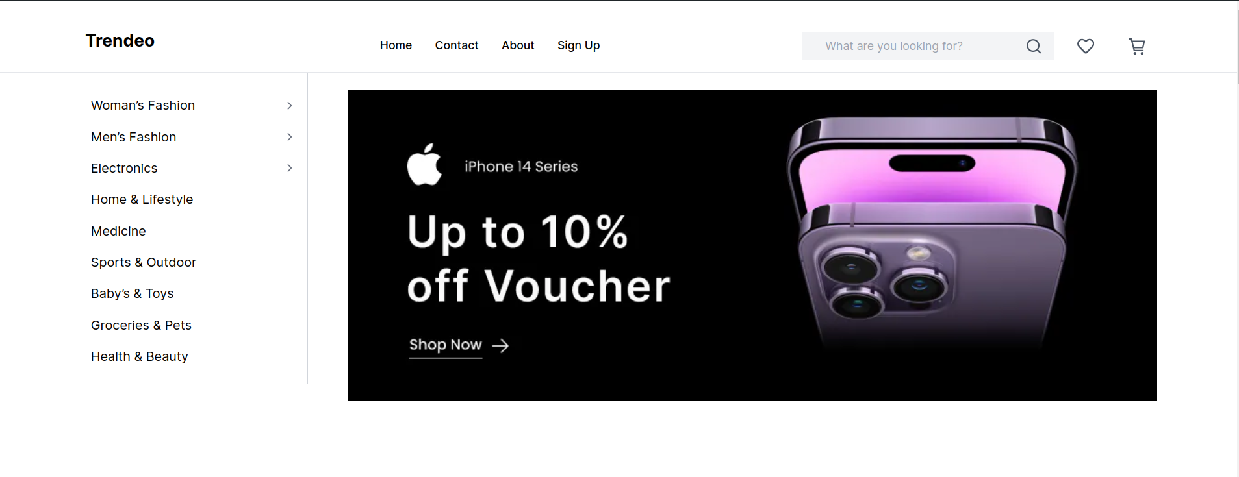The image size is (1239, 477).
Task: Click the Apple logo in banner
Action: click(424, 165)
